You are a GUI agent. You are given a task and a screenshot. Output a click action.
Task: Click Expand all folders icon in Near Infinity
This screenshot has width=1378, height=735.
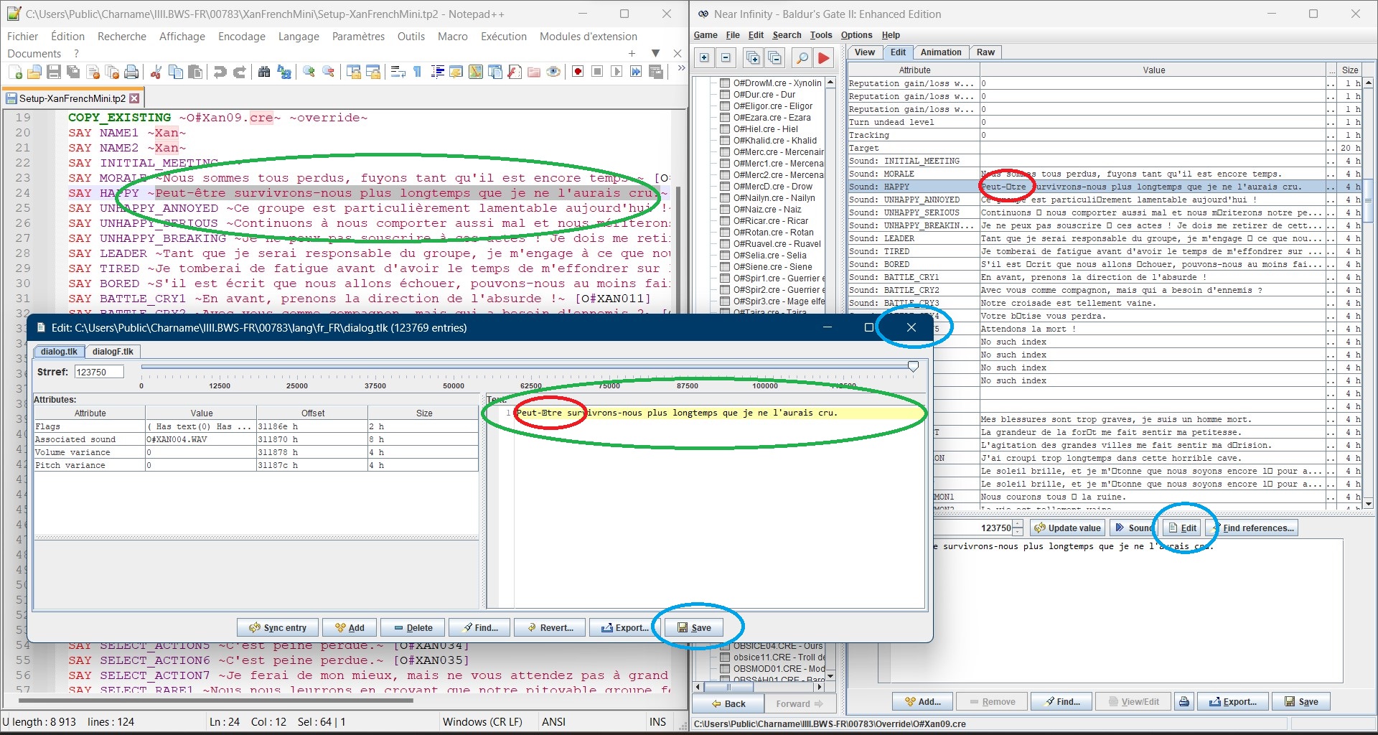pyautogui.click(x=753, y=57)
